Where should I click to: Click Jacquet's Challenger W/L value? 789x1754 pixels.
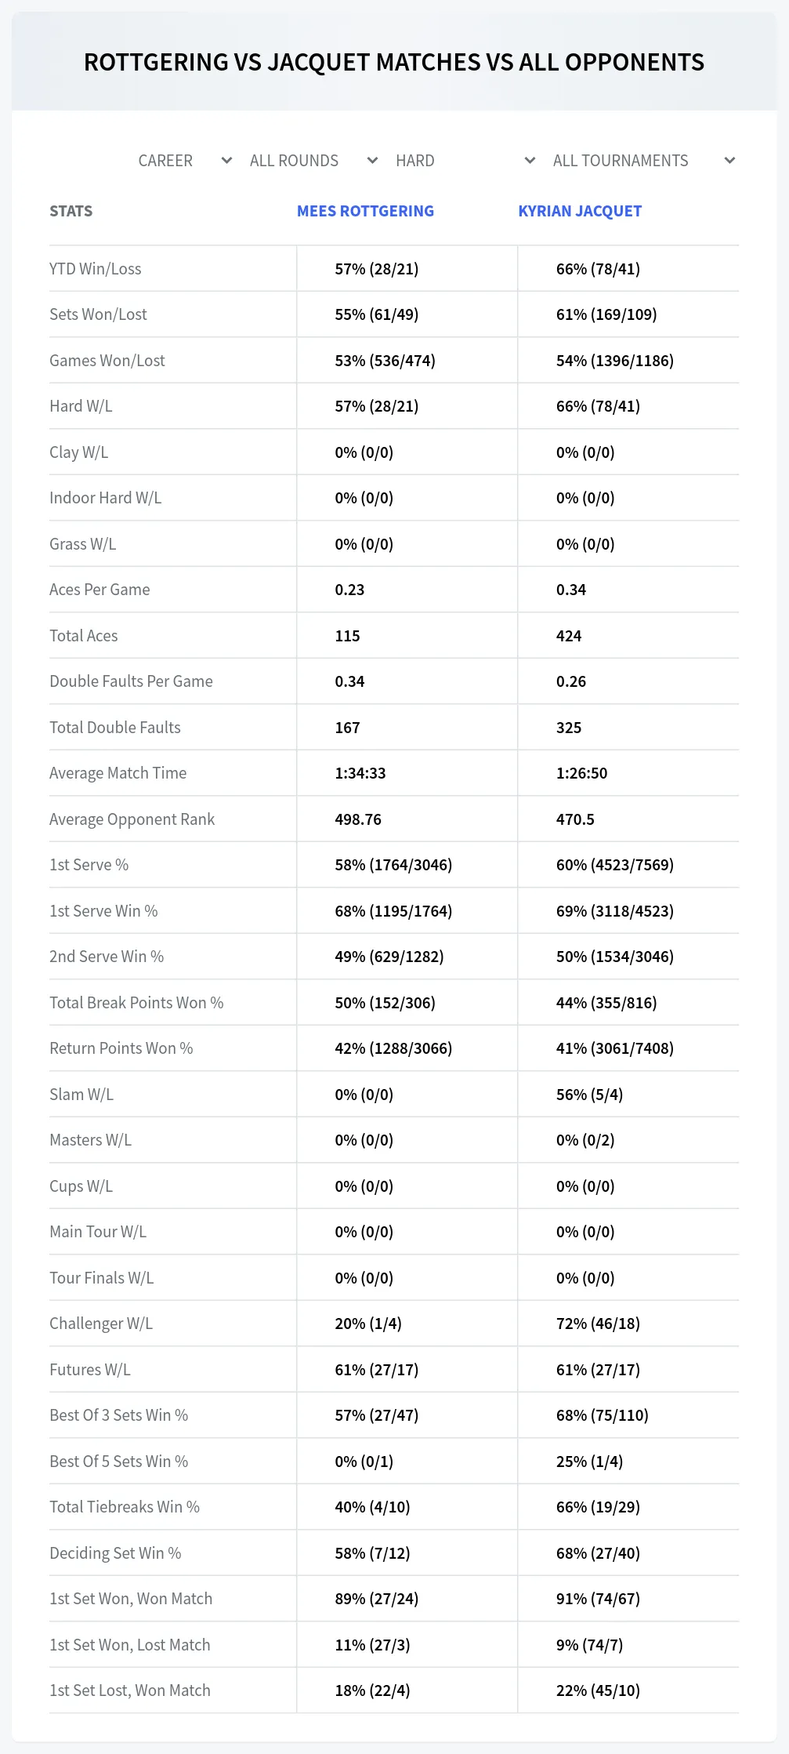[x=598, y=1324]
